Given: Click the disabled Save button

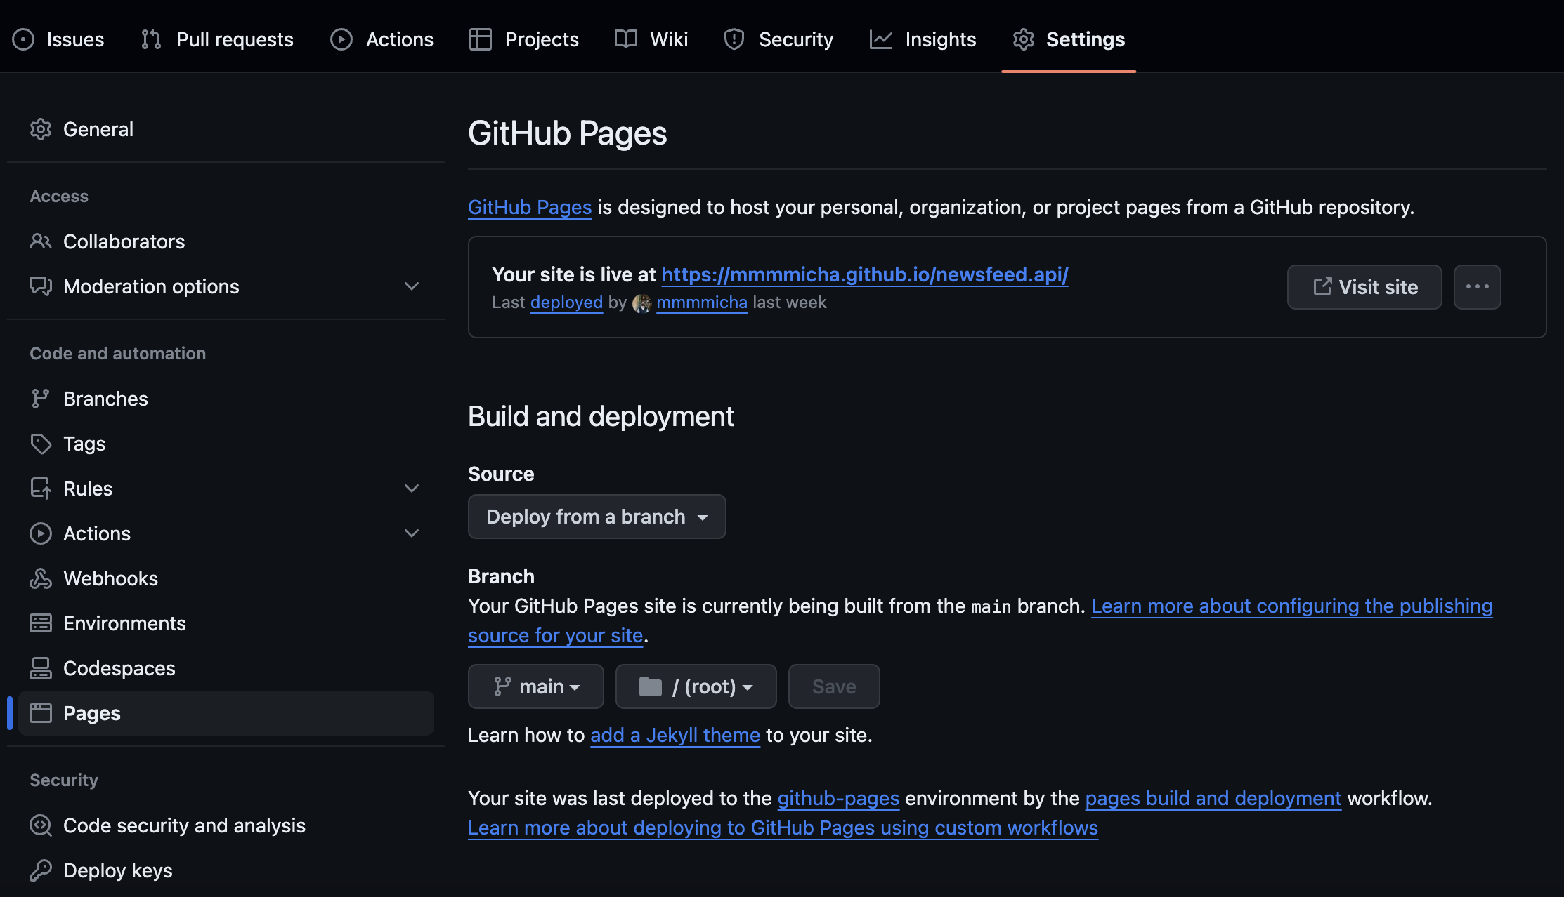Looking at the screenshot, I should click(834, 686).
